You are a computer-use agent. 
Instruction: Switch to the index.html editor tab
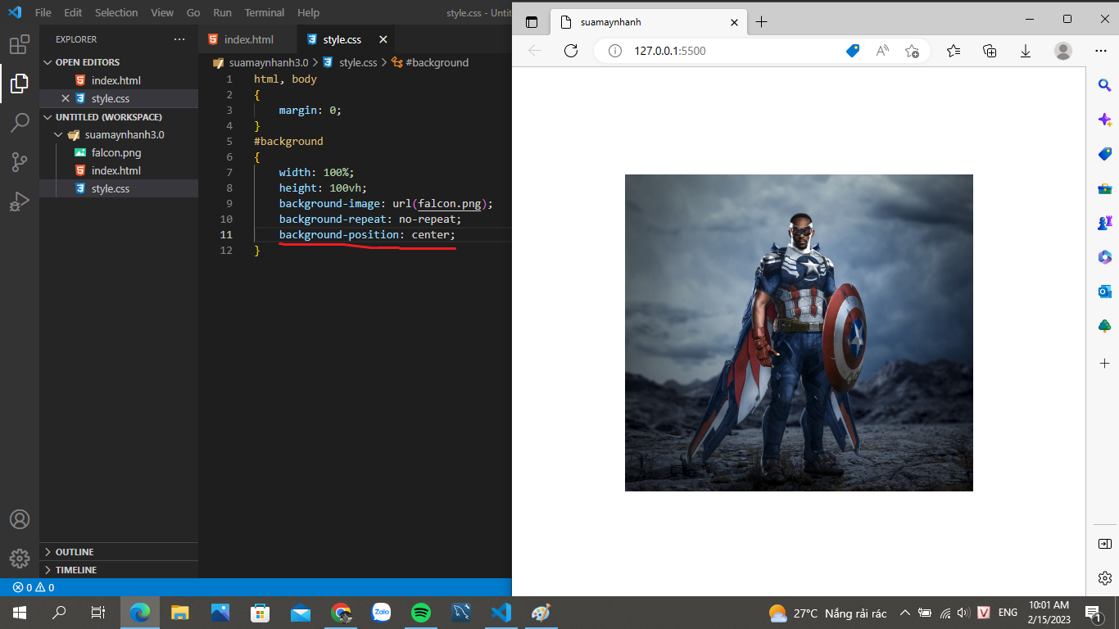pyautogui.click(x=248, y=39)
